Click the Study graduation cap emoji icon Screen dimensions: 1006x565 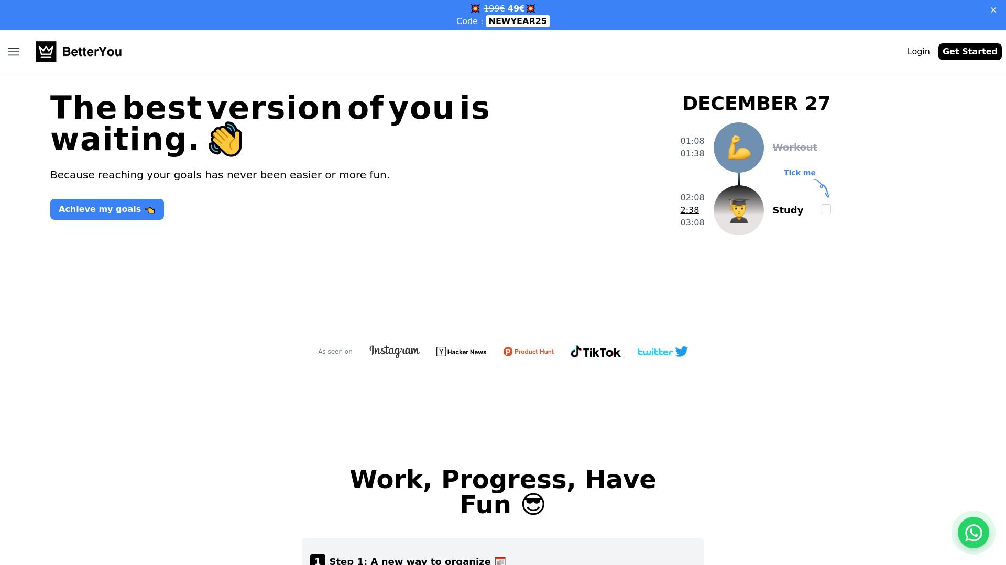(739, 210)
